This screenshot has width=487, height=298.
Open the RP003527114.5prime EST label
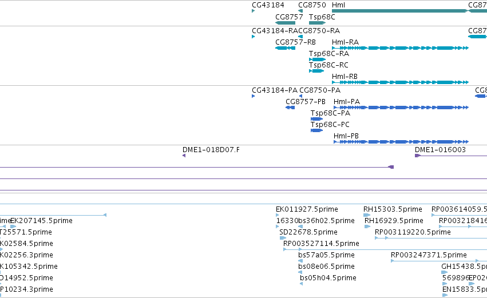point(321,244)
